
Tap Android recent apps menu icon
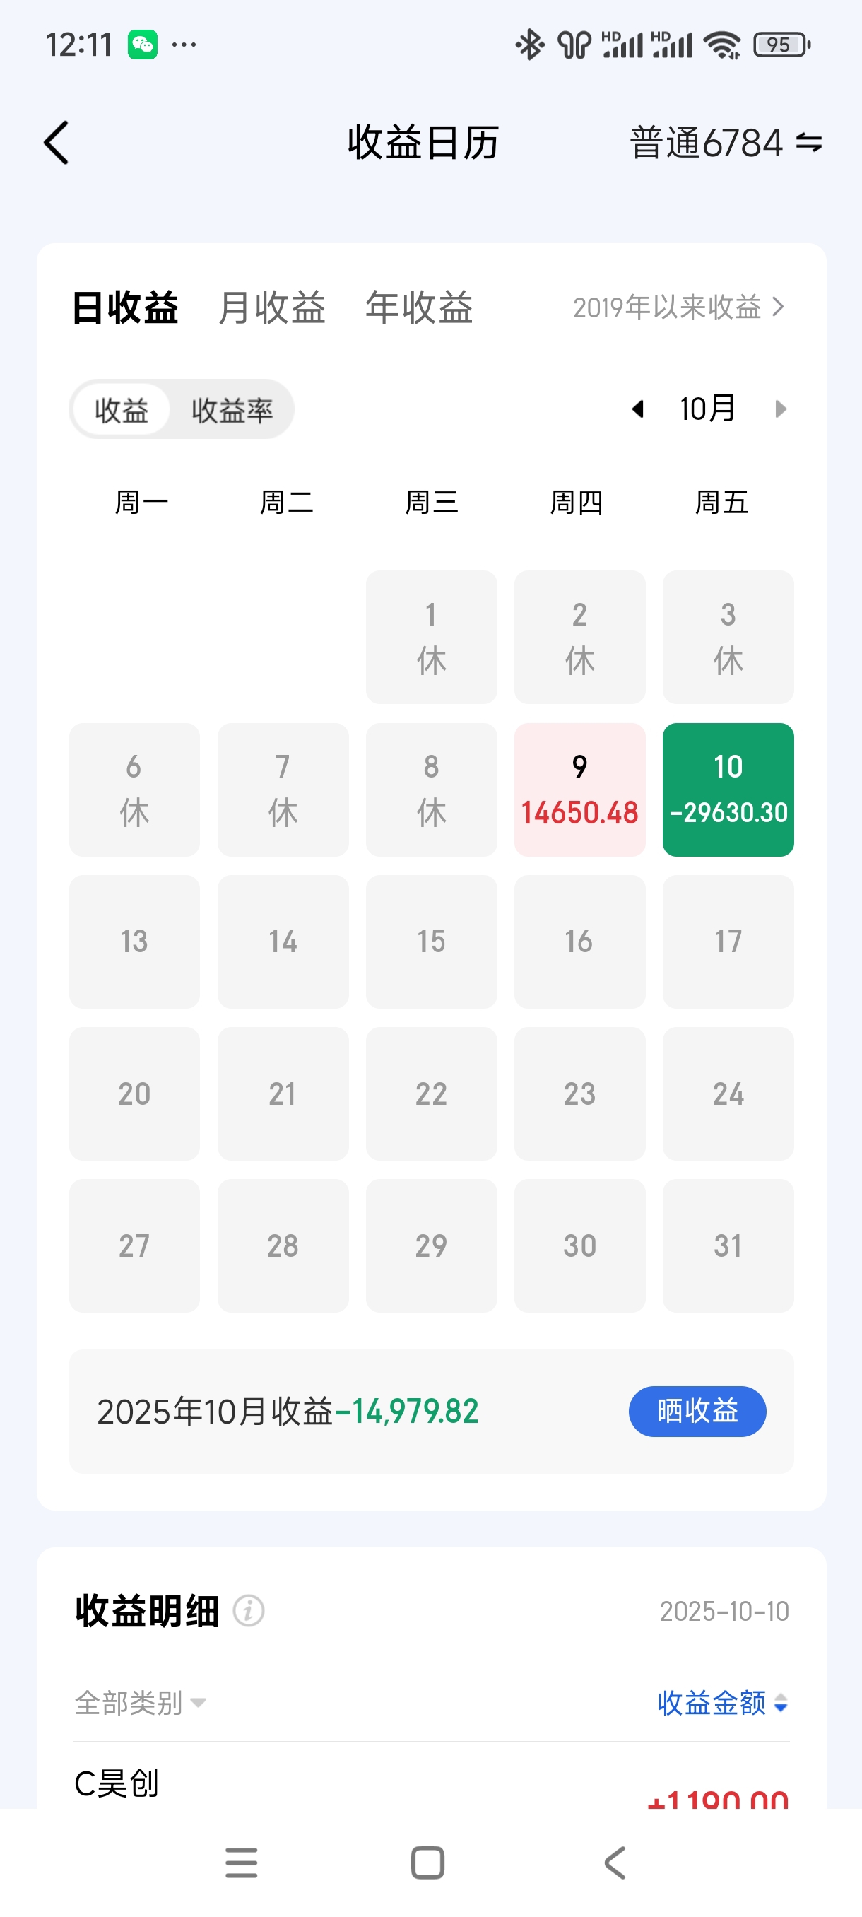[241, 1863]
